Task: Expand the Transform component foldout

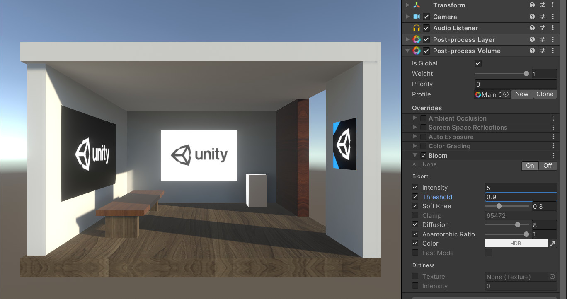Action: pyautogui.click(x=407, y=5)
